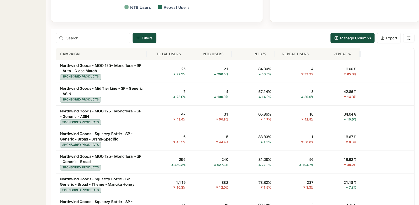Open campaign MGO 125+ Monofloral Generic Broad
This screenshot has width=419, height=205.
pos(101,159)
